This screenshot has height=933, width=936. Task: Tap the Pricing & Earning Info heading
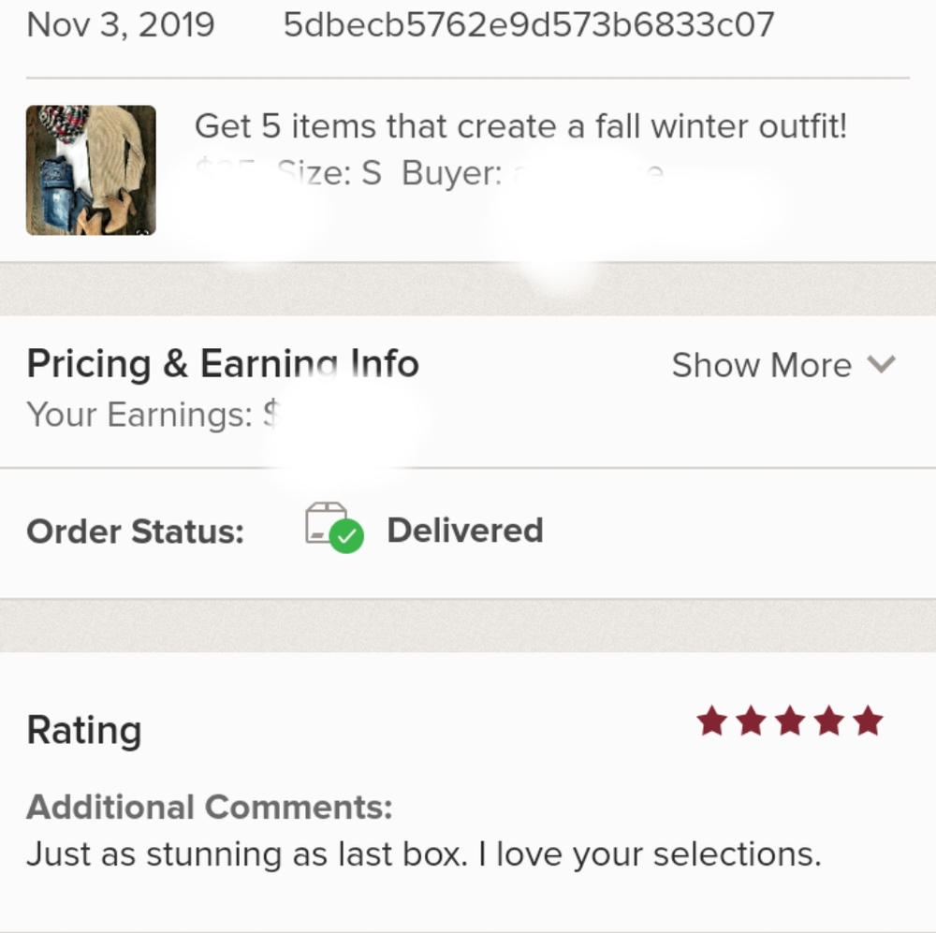click(x=223, y=364)
